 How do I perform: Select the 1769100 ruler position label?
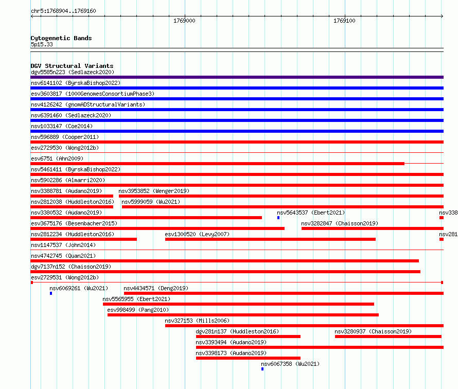click(x=344, y=21)
